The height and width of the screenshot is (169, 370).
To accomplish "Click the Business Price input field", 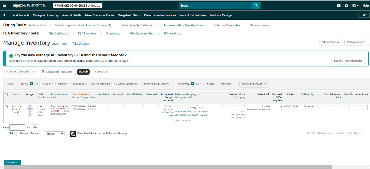I will [233, 108].
